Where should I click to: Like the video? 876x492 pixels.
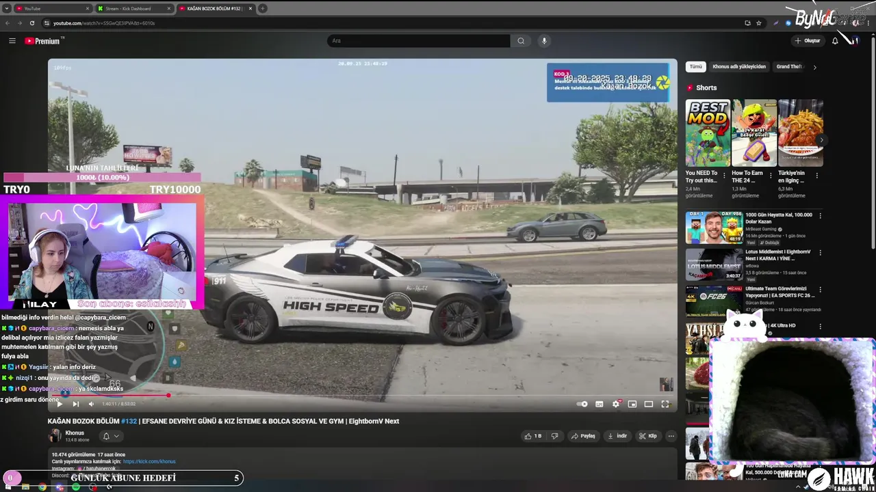tap(532, 436)
